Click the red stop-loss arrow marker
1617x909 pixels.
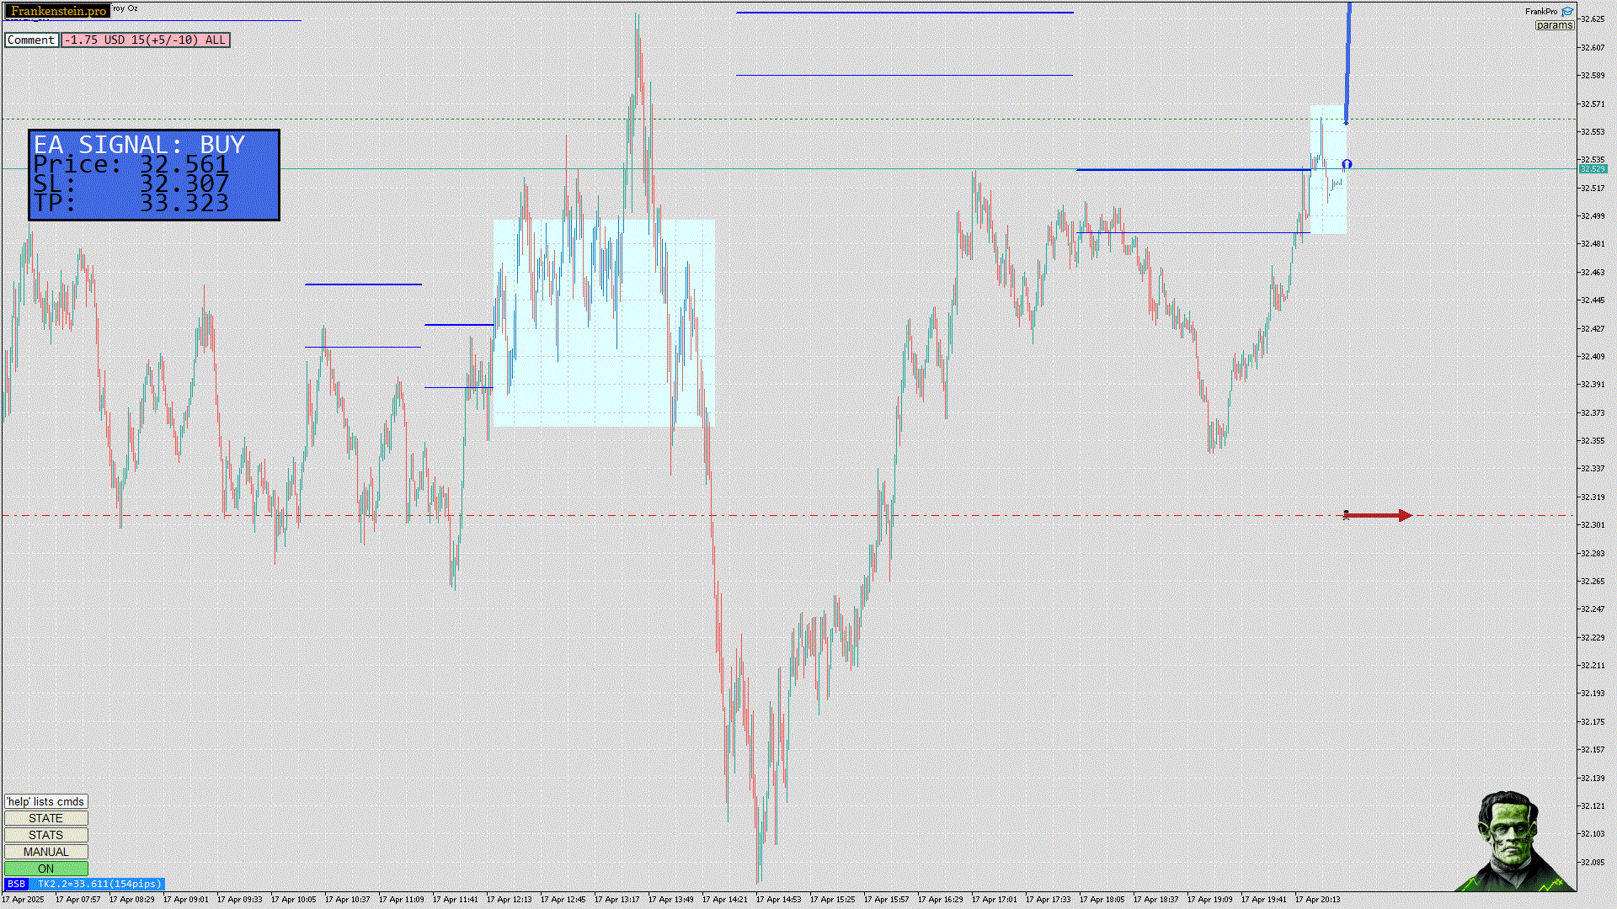(x=1379, y=515)
